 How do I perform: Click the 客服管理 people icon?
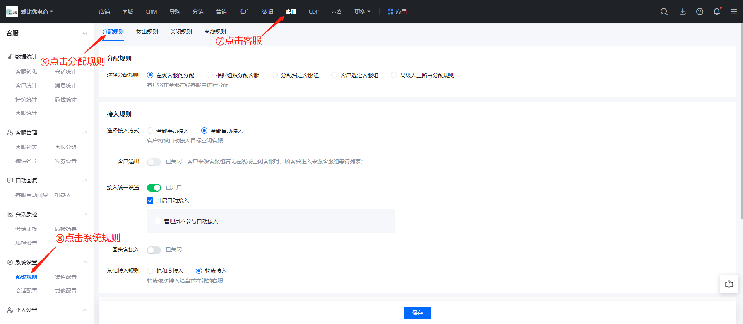point(10,132)
